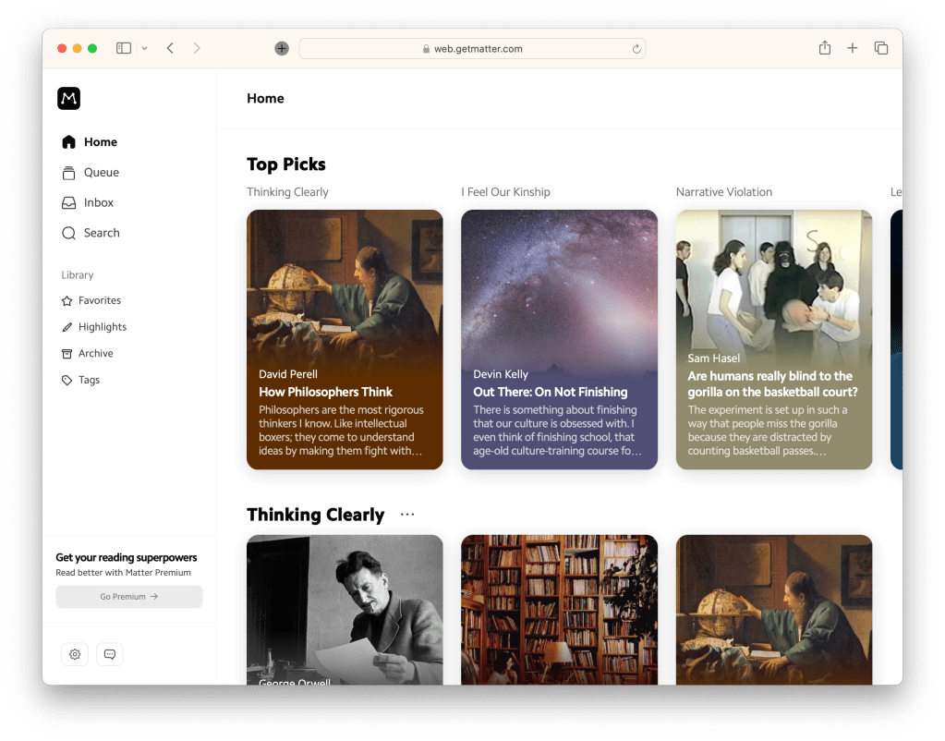
Task: Click the Safari share icon
Action: click(x=825, y=48)
